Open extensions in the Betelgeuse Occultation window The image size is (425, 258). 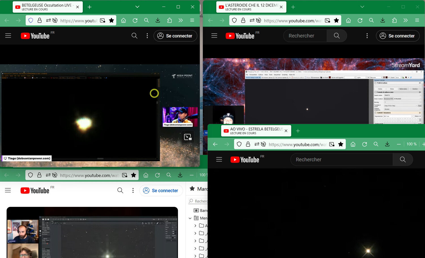pyautogui.click(x=169, y=20)
